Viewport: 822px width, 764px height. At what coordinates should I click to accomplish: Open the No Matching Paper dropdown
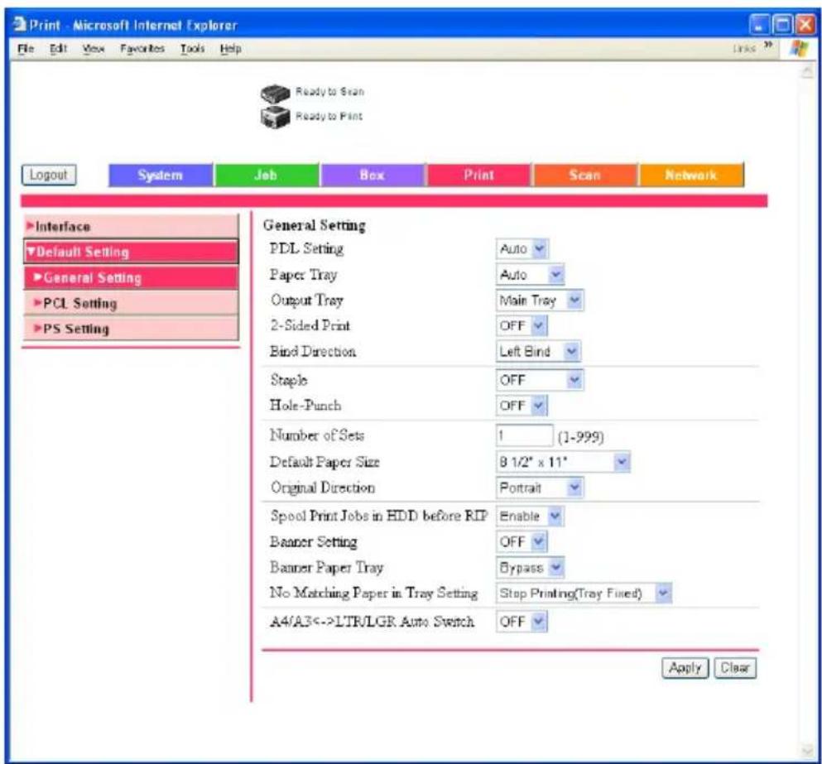click(584, 593)
